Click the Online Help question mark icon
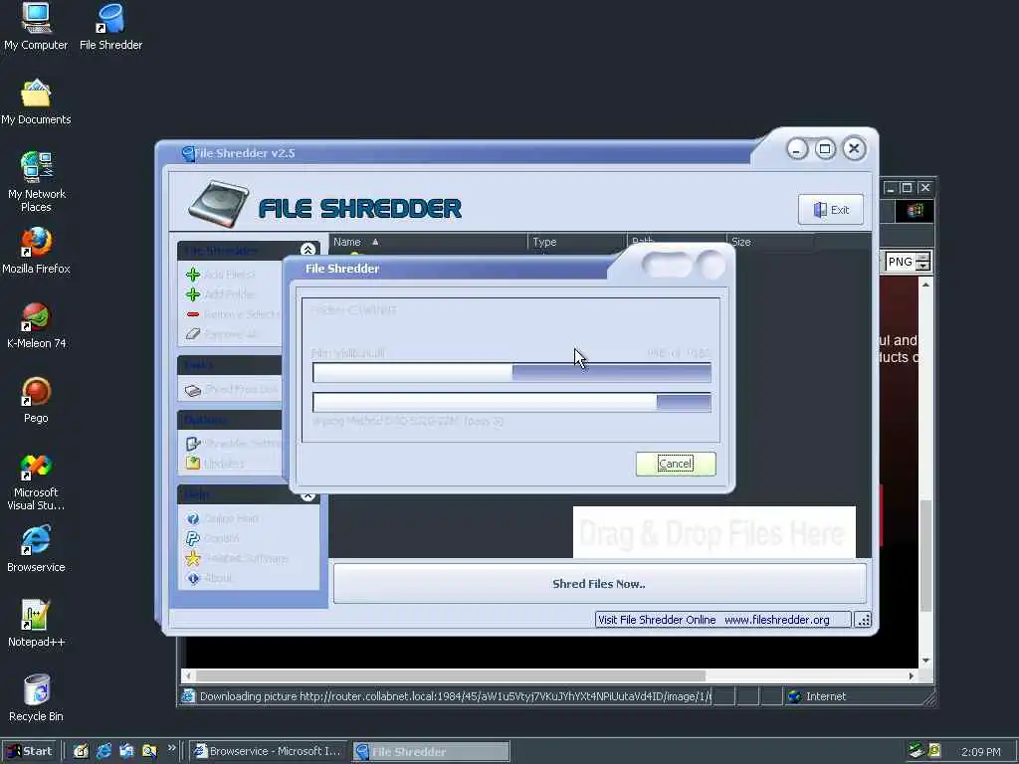 193,518
